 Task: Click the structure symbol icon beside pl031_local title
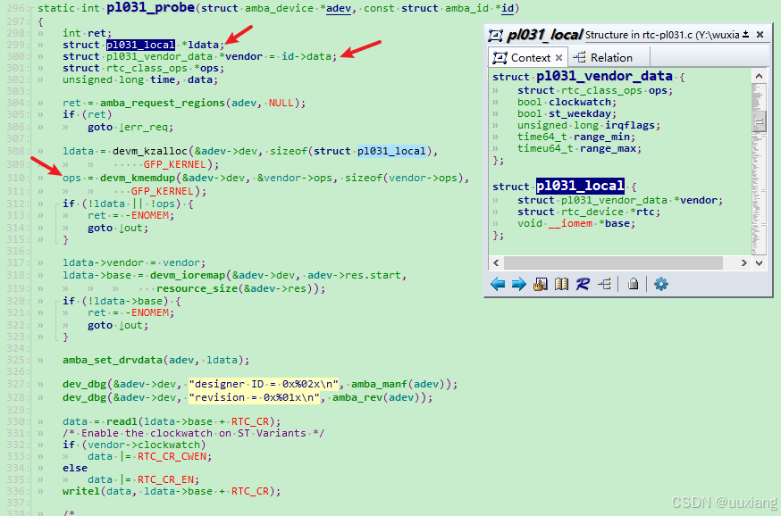pyautogui.click(x=496, y=35)
